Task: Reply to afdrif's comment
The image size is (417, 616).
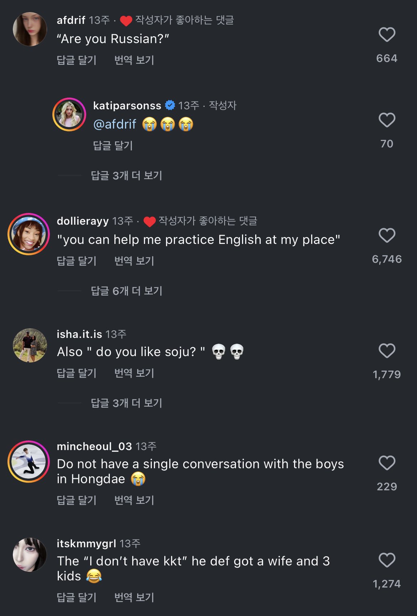Action: [x=77, y=60]
